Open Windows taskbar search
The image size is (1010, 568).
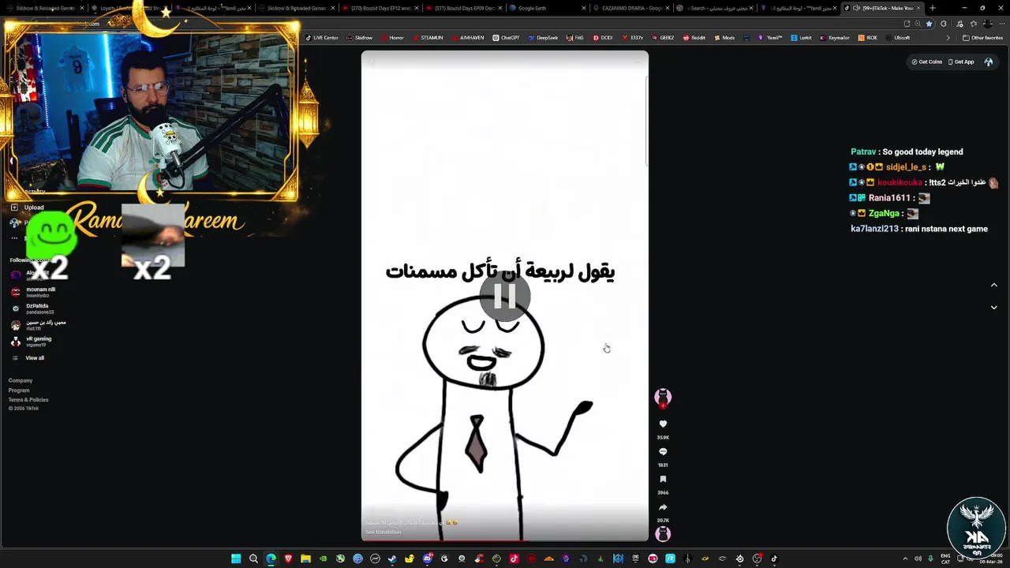coord(253,559)
